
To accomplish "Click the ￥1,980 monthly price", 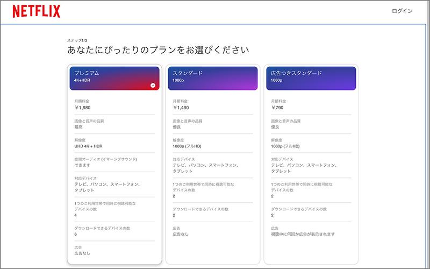I will pos(82,108).
